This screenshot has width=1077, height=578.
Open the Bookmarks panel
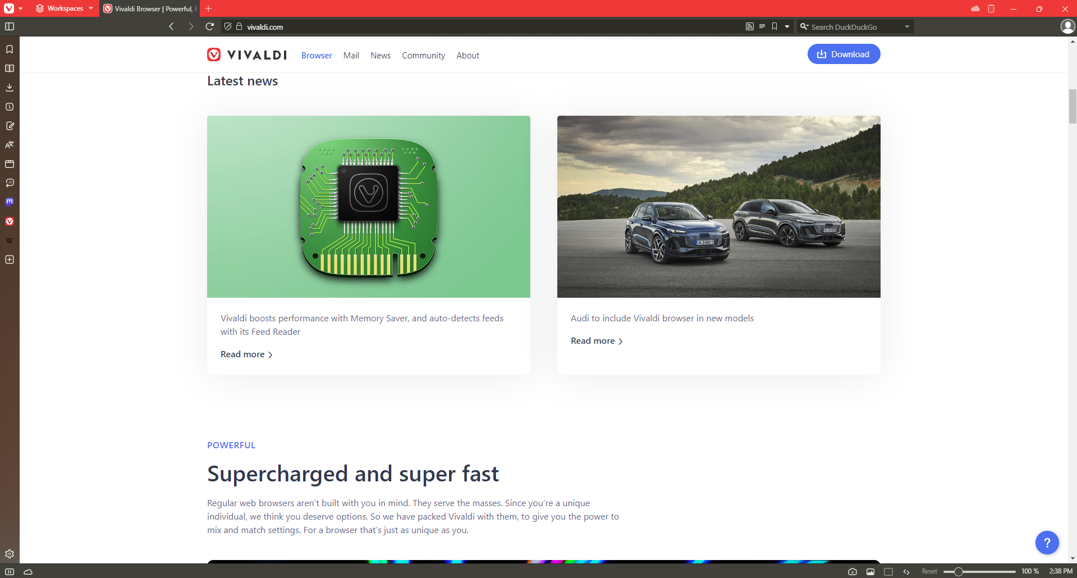(9, 49)
